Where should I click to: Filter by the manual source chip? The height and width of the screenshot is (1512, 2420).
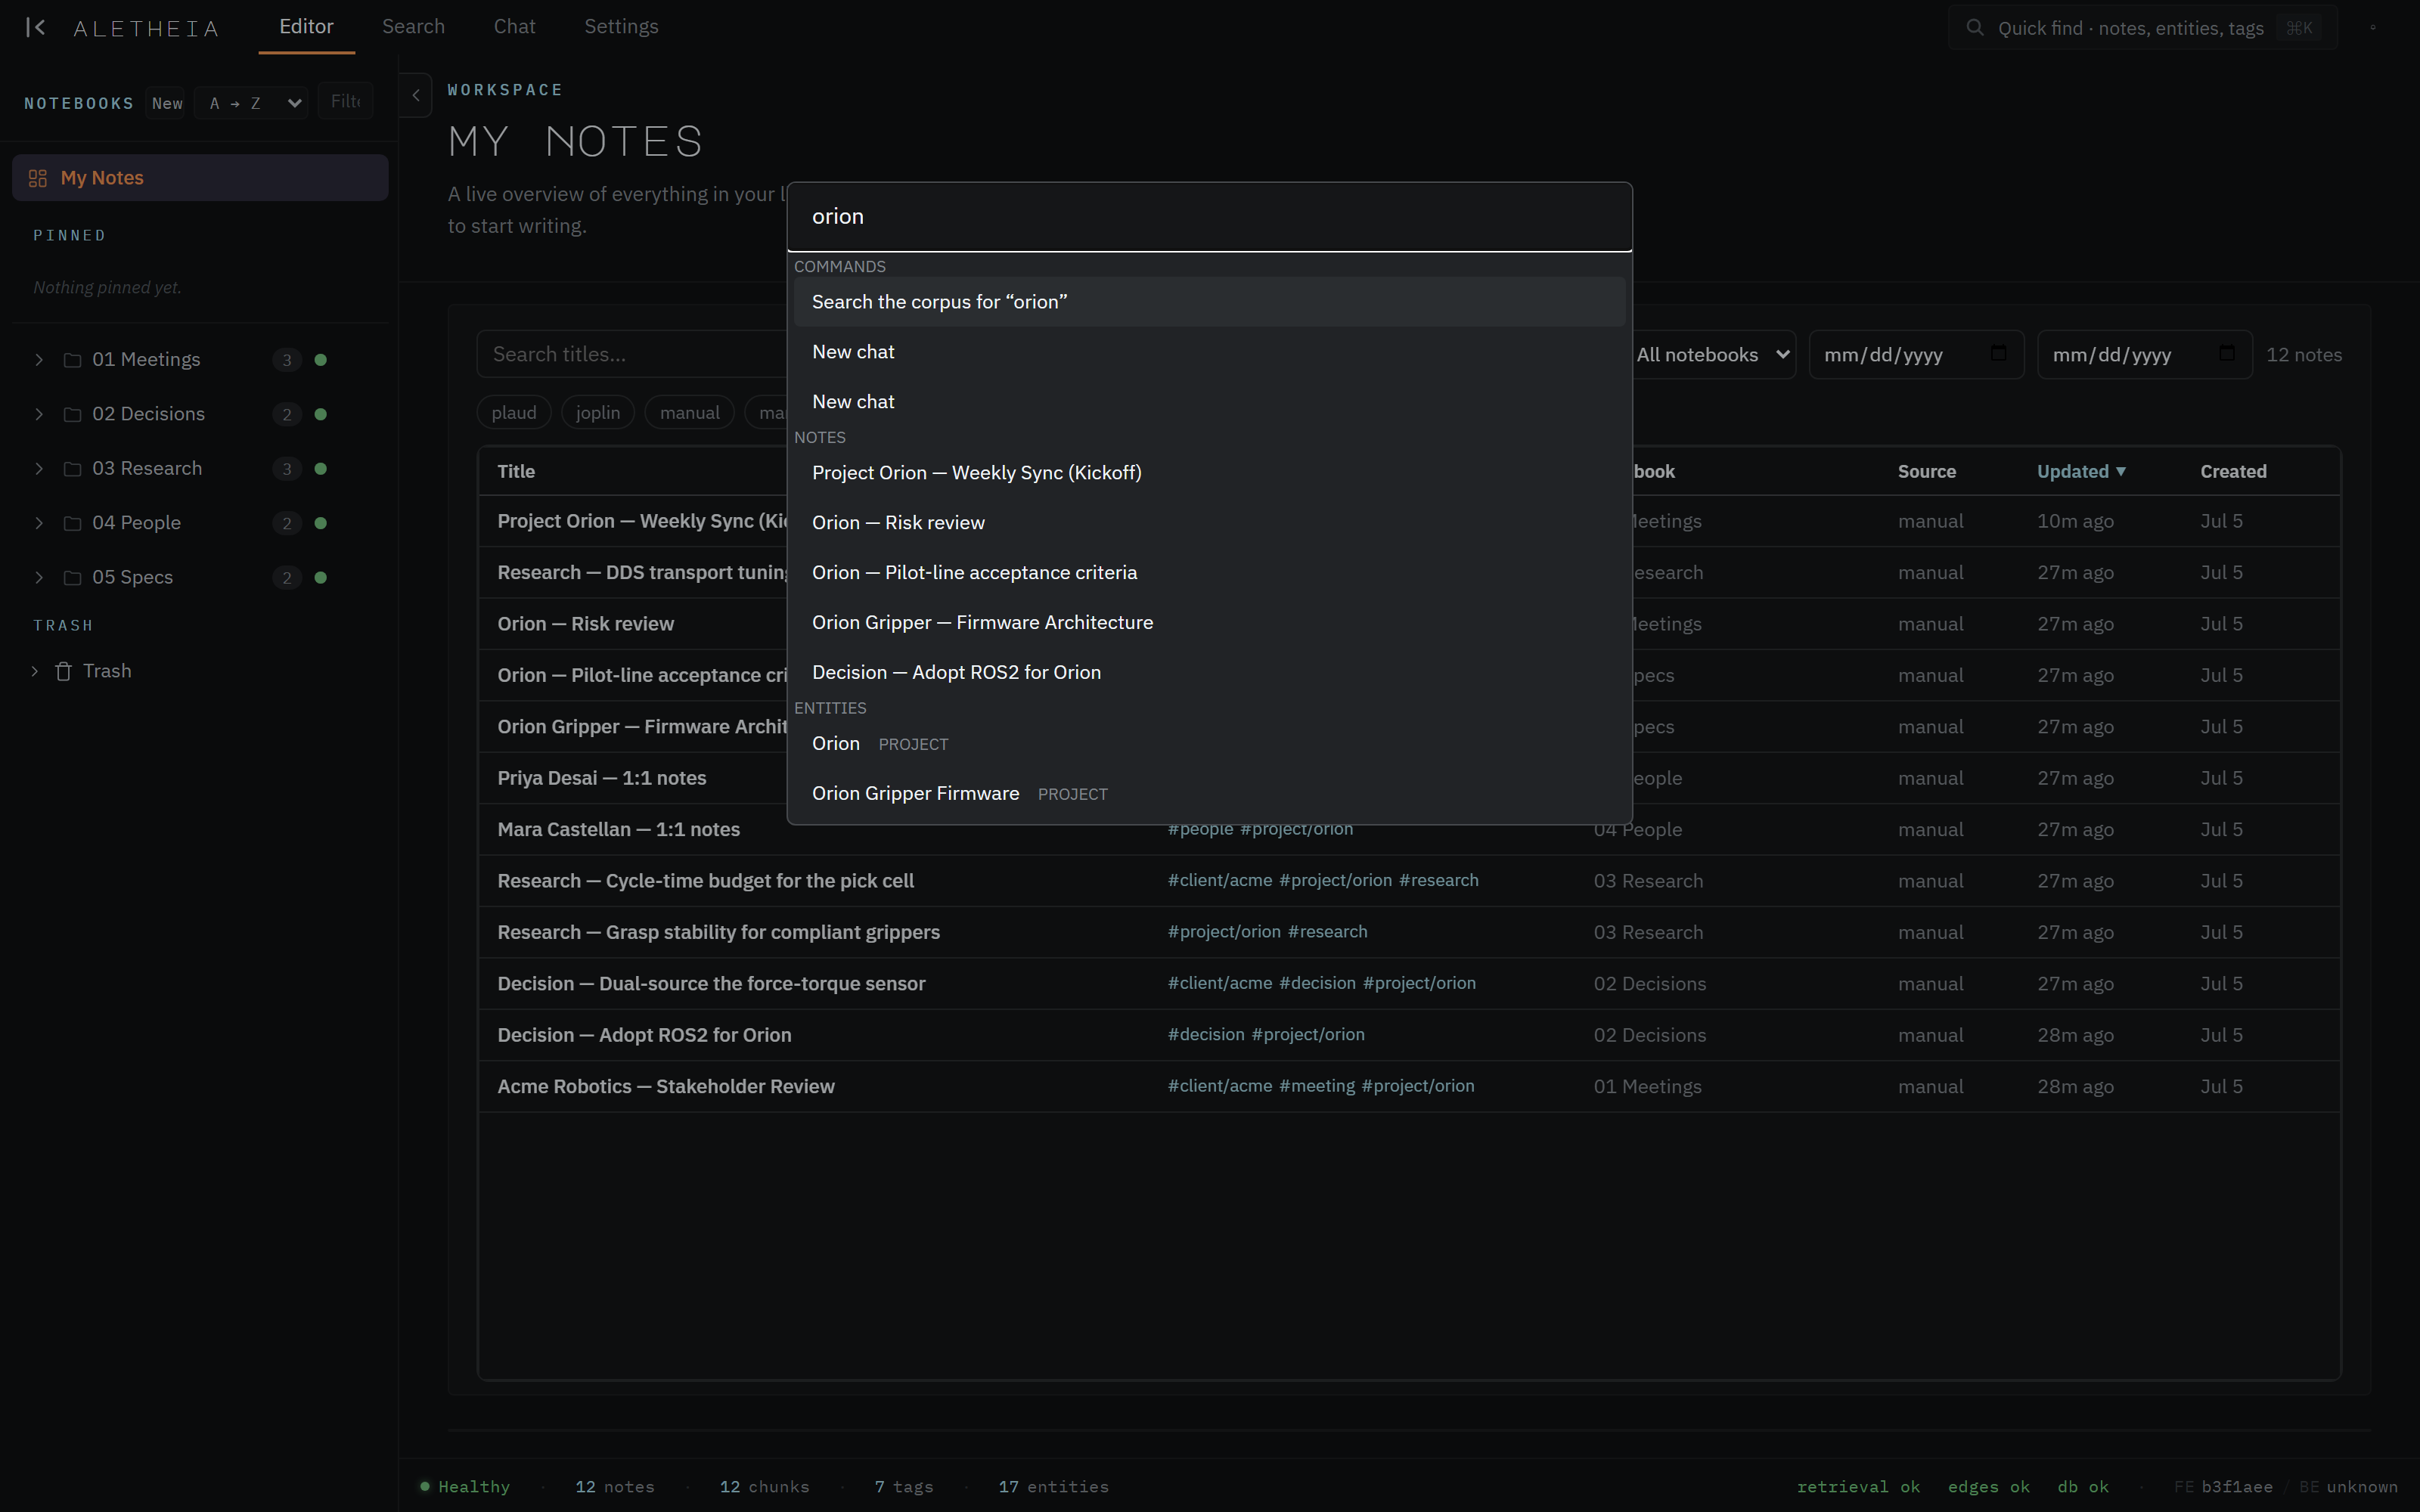(690, 413)
